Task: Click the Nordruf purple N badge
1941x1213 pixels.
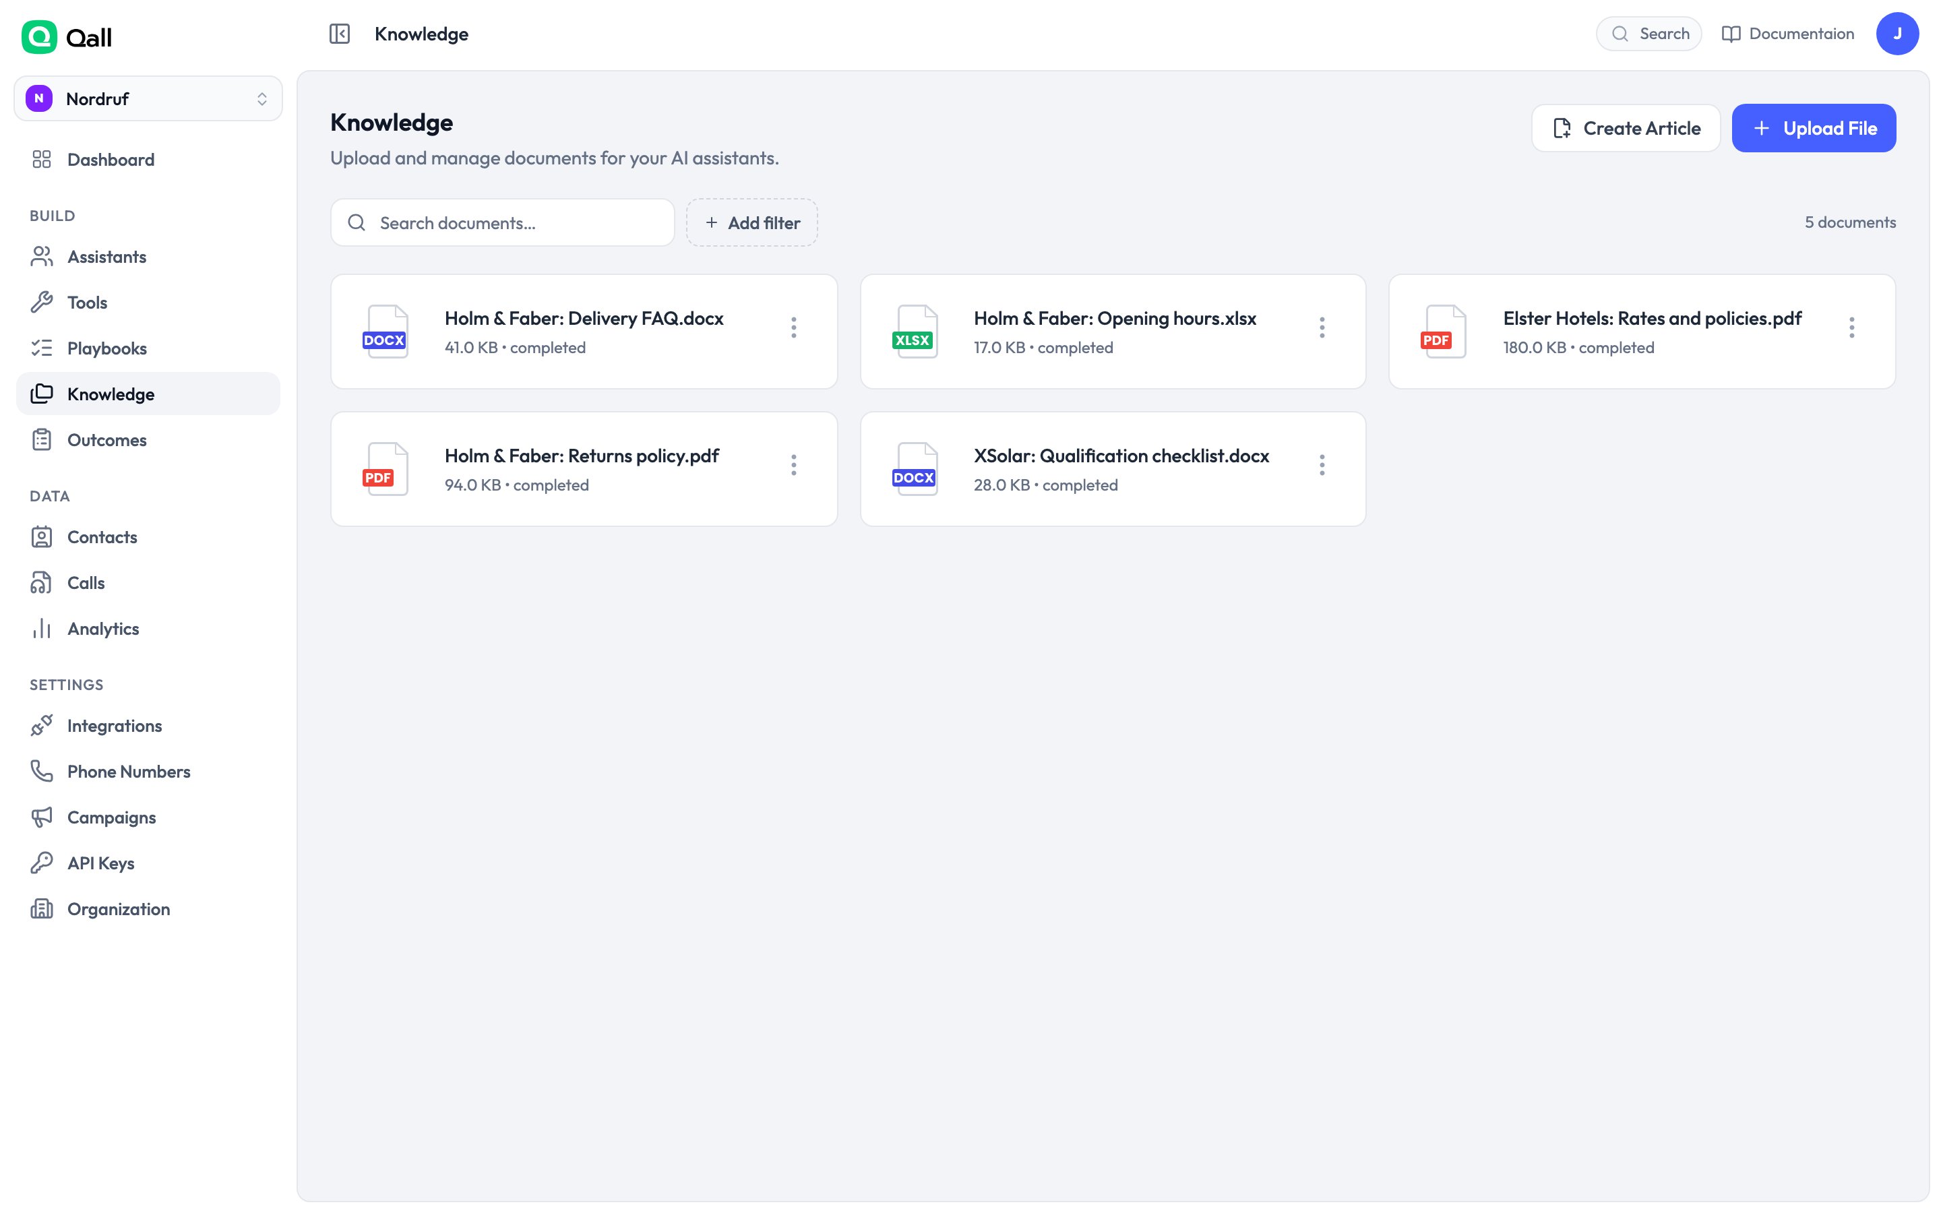Action: tap(39, 98)
